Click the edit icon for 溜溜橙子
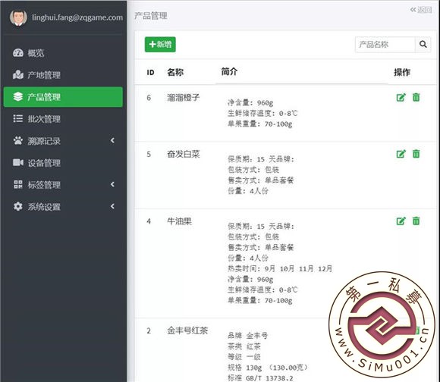The height and width of the screenshot is (382, 440). 401,97
